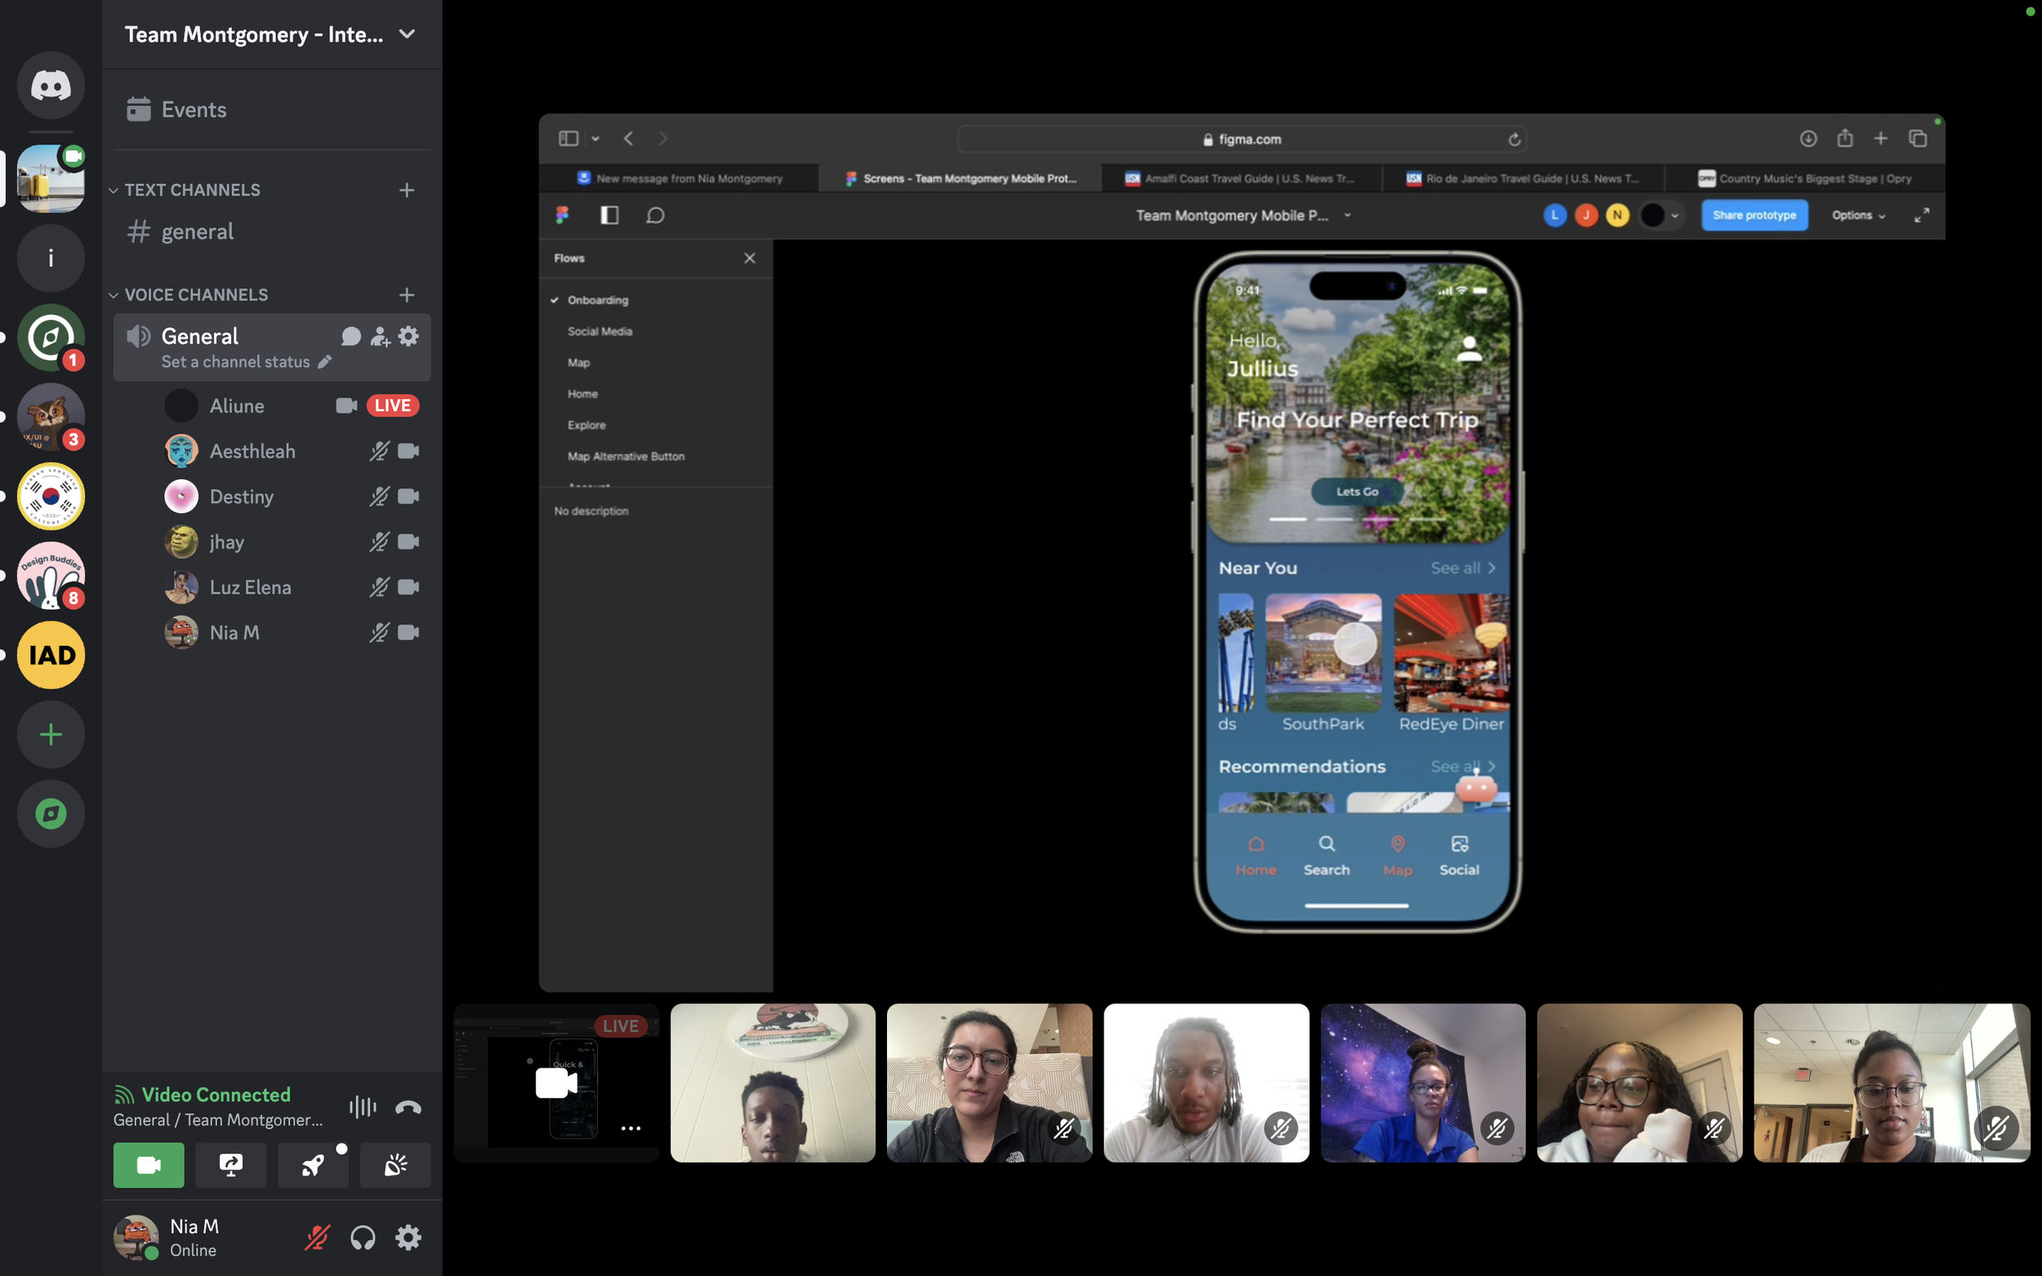
Task: Open the general text channel
Action: click(x=197, y=231)
